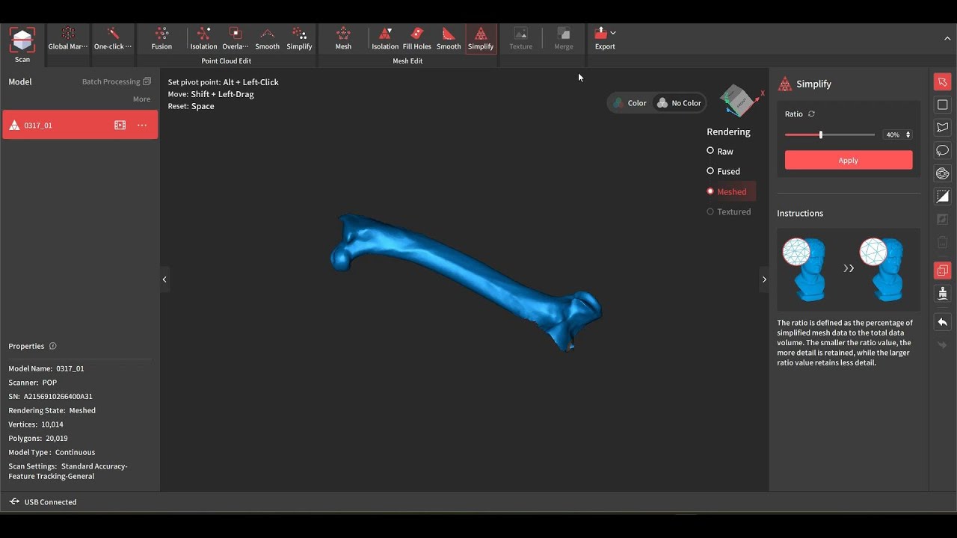Select the 0317_01 model row
Screen dimensions: 957x538
click(80, 125)
